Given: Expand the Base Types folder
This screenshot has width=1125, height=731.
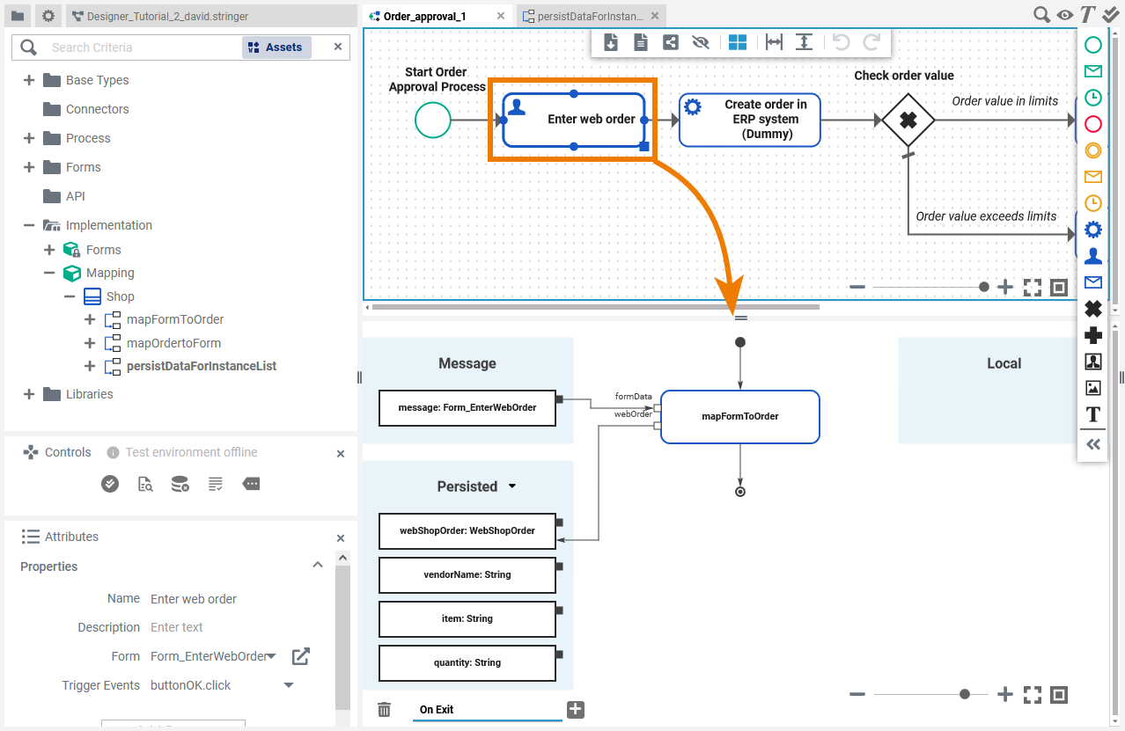Looking at the screenshot, I should click(29, 80).
